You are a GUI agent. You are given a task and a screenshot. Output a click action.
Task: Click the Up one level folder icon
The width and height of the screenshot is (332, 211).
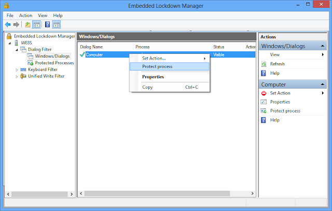click(27, 24)
